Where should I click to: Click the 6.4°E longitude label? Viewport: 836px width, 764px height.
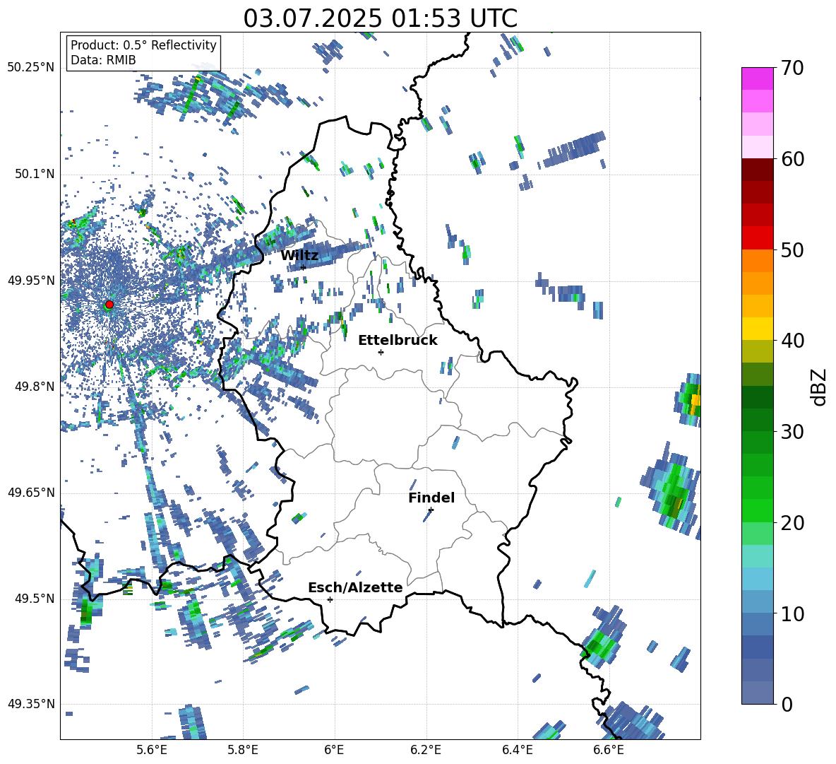pyautogui.click(x=517, y=750)
